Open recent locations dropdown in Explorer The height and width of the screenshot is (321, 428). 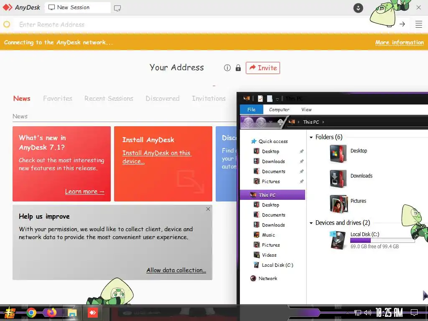(x=270, y=122)
